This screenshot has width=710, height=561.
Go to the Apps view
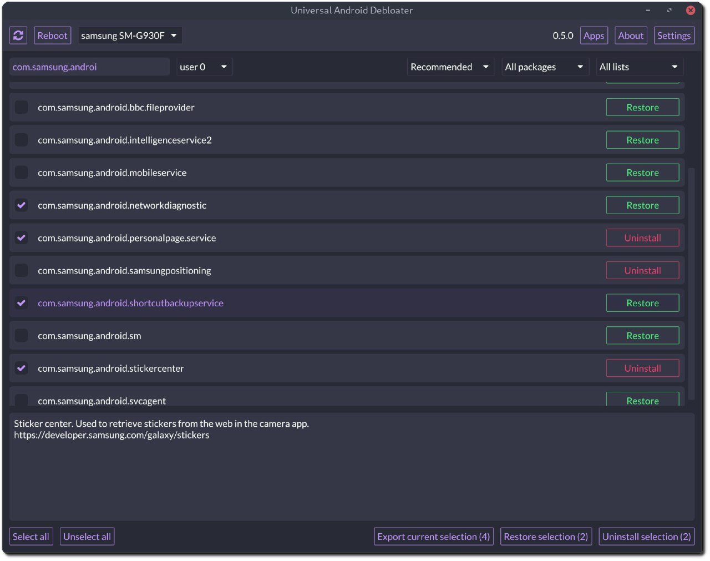point(594,36)
